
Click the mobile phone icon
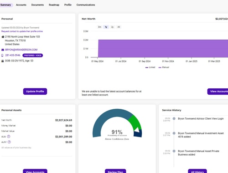pyautogui.click(x=2, y=55)
